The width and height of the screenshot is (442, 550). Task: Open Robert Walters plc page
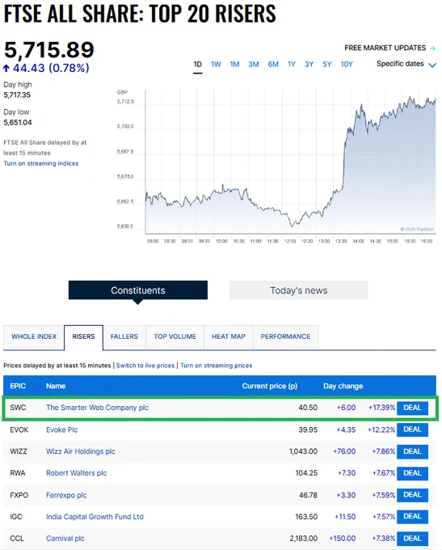coord(77,473)
